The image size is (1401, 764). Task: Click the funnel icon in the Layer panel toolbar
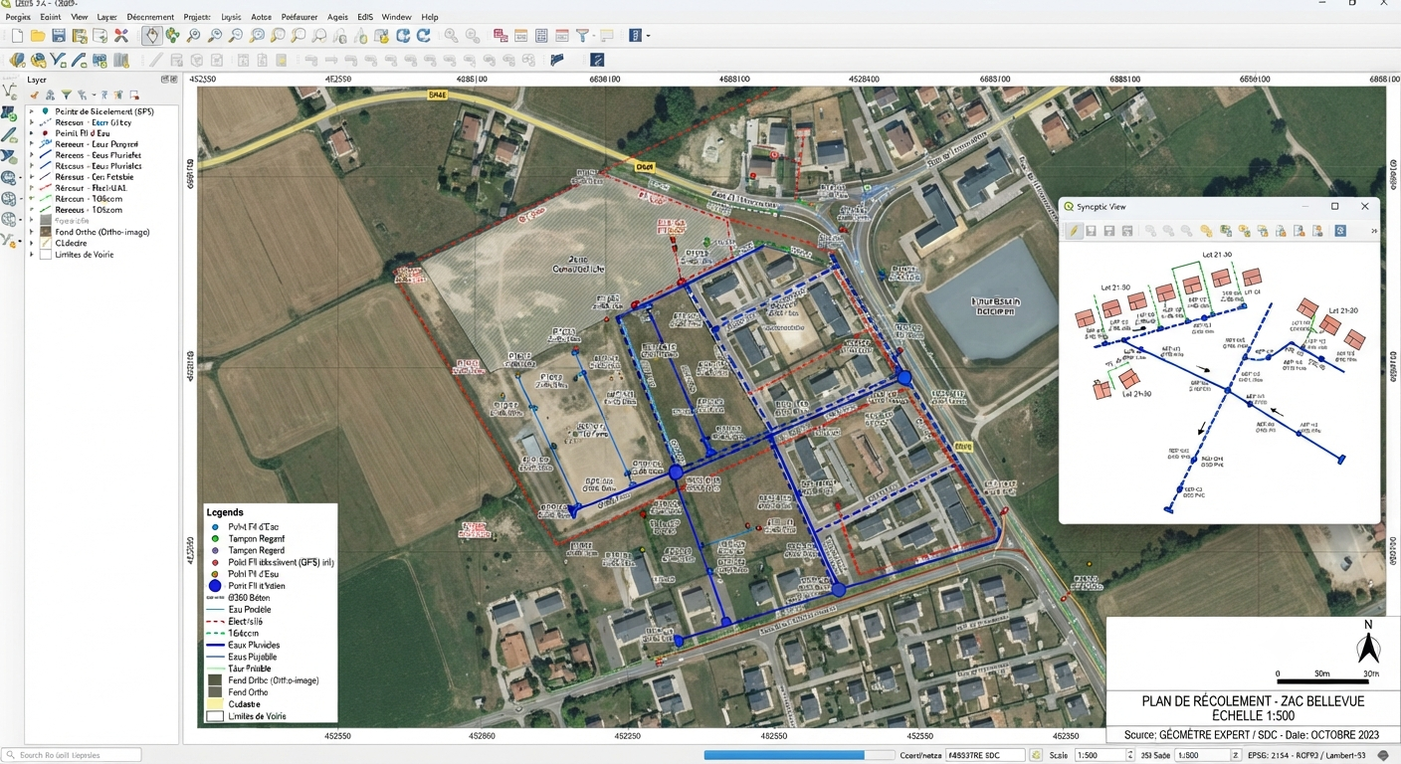click(67, 95)
